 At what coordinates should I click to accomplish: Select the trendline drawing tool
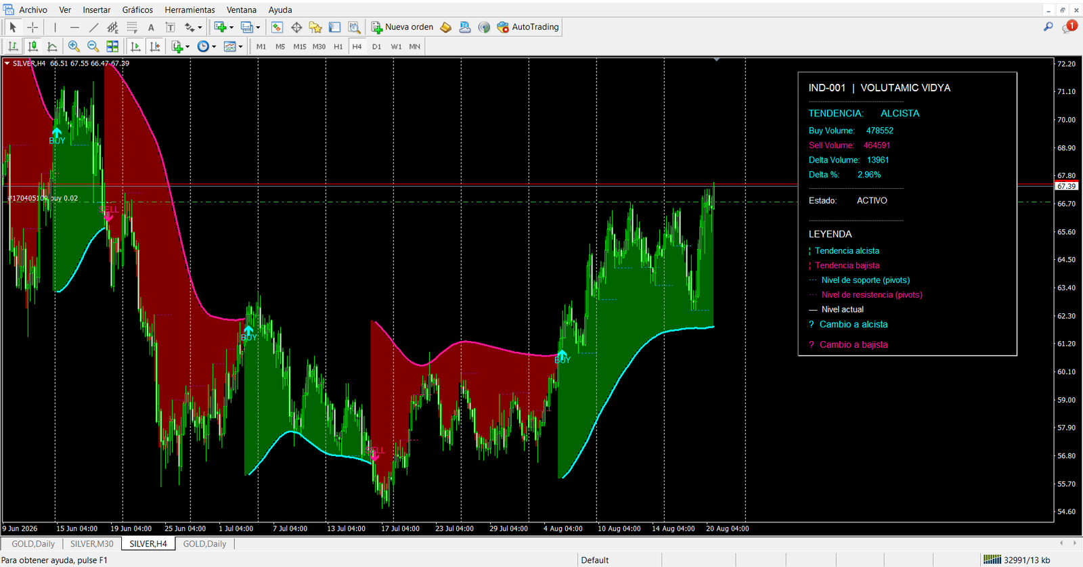pos(93,27)
